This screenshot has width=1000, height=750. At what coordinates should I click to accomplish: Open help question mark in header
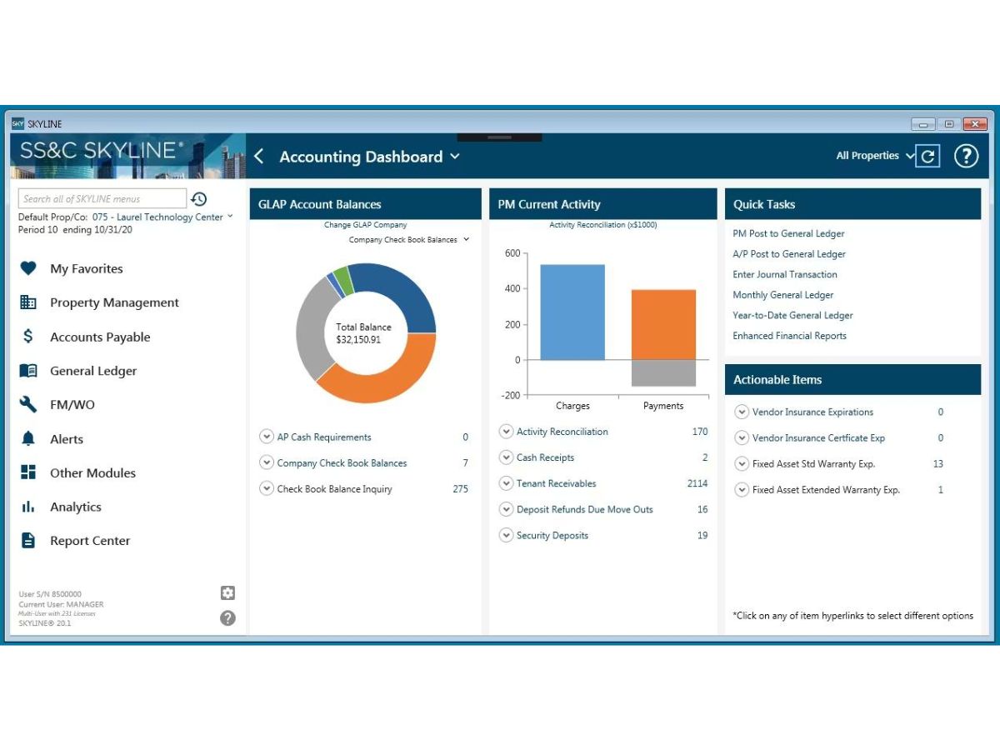tap(966, 156)
